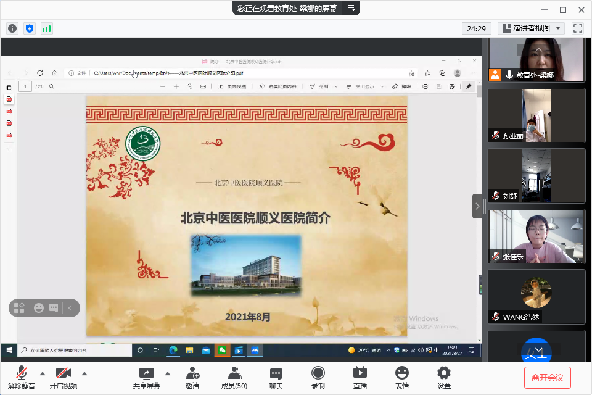
Task: Zoom out the PDF with the minus icon
Action: (163, 86)
